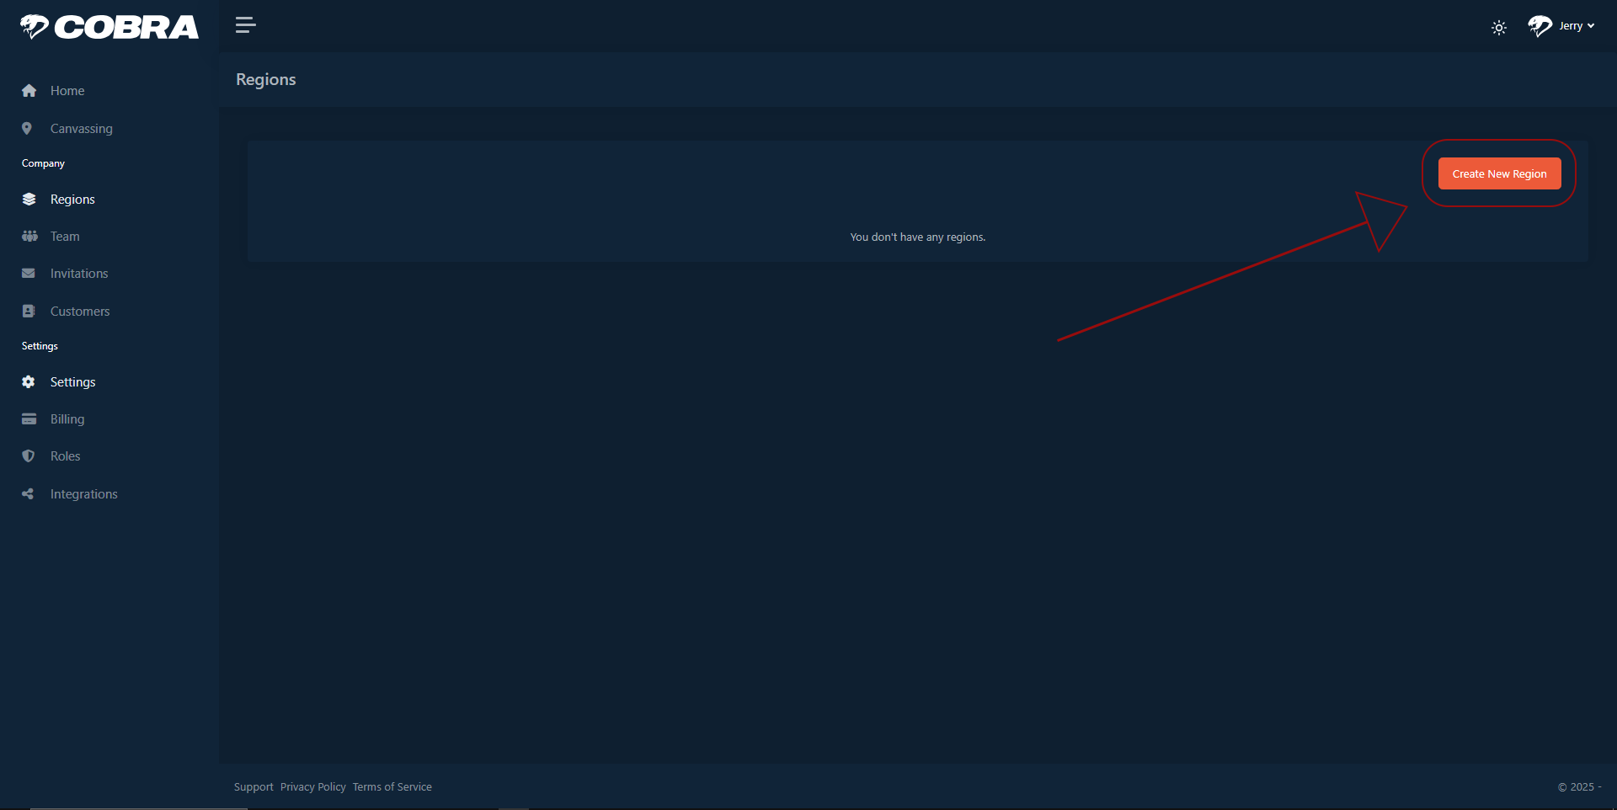Open the Billing page
Viewport: 1617px width, 810px height.
pos(67,419)
